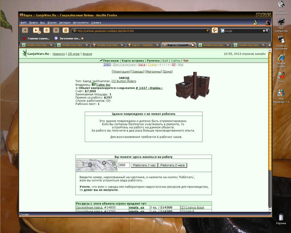Viewport: 291px width, 233px height.
Task: Open Карта острова page
Action: pyautogui.click(x=133, y=60)
